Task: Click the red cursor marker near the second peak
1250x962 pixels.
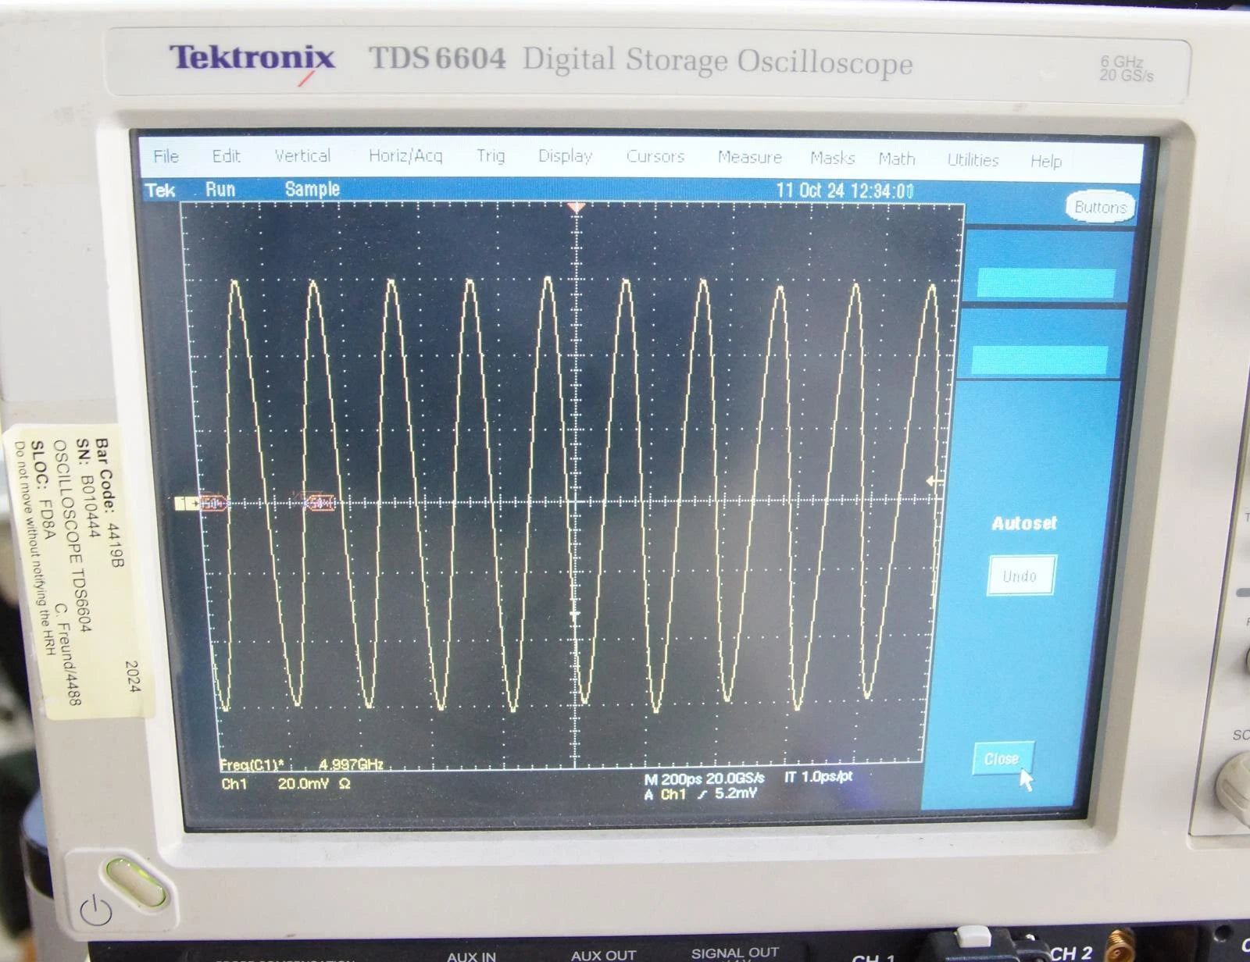Action: 320,503
